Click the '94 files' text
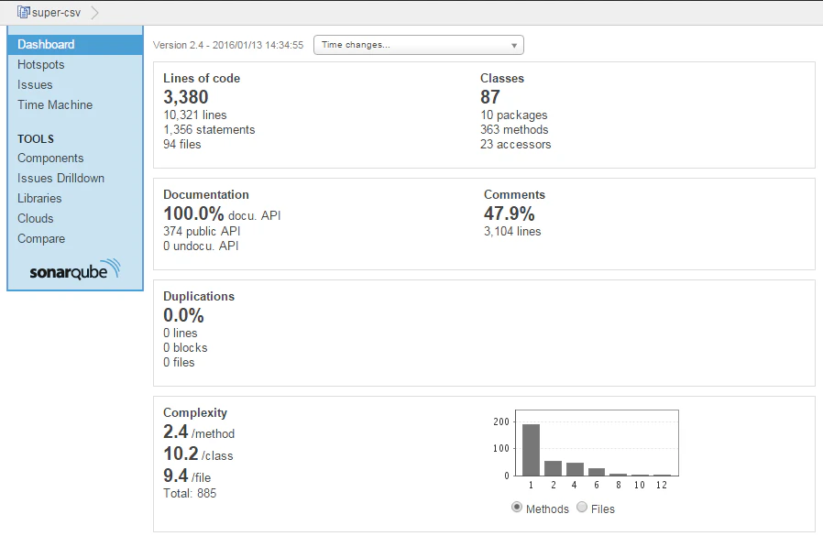Screen dimensions: 823x536 click(x=182, y=145)
